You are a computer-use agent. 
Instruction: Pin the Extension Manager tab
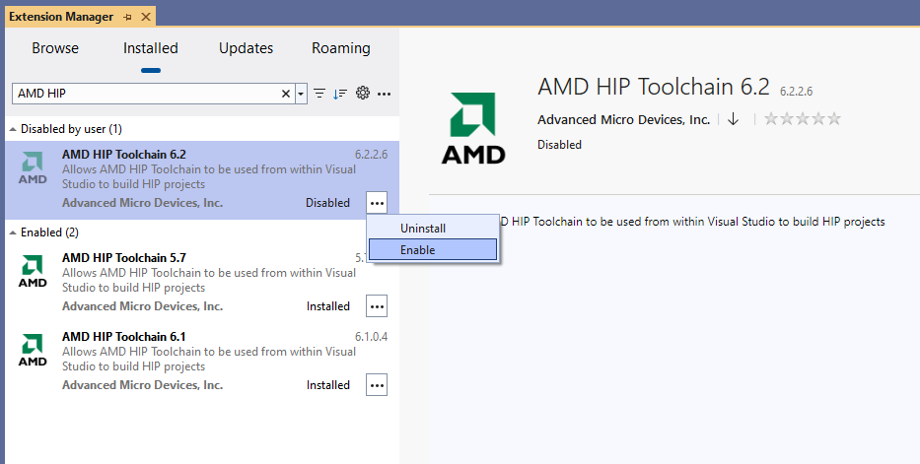[x=128, y=18]
